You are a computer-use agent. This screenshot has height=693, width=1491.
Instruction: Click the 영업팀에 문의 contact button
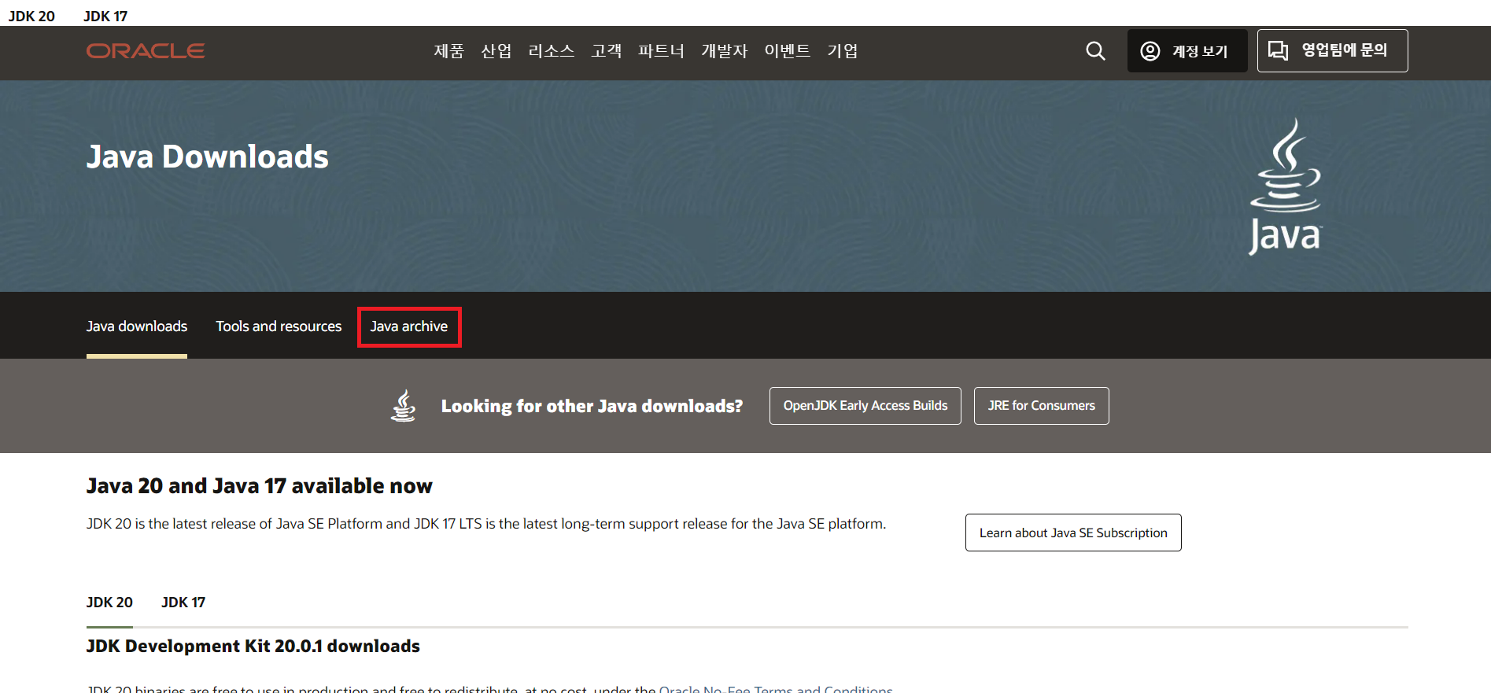[1333, 51]
